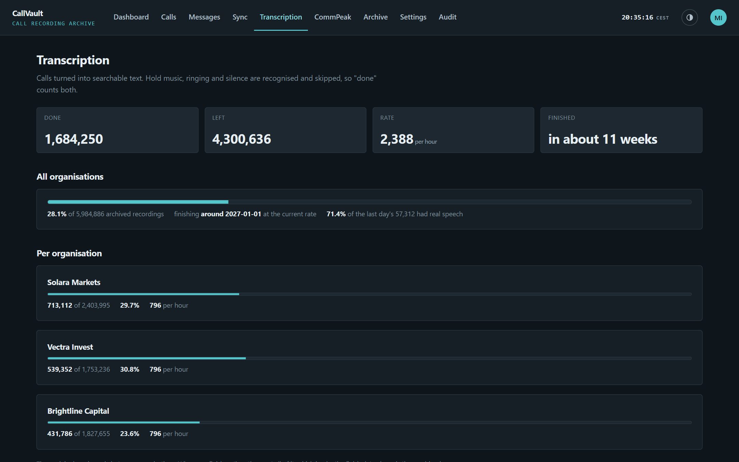Click the 29.7% Solara percentage
Image resolution: width=739 pixels, height=462 pixels.
(x=130, y=305)
